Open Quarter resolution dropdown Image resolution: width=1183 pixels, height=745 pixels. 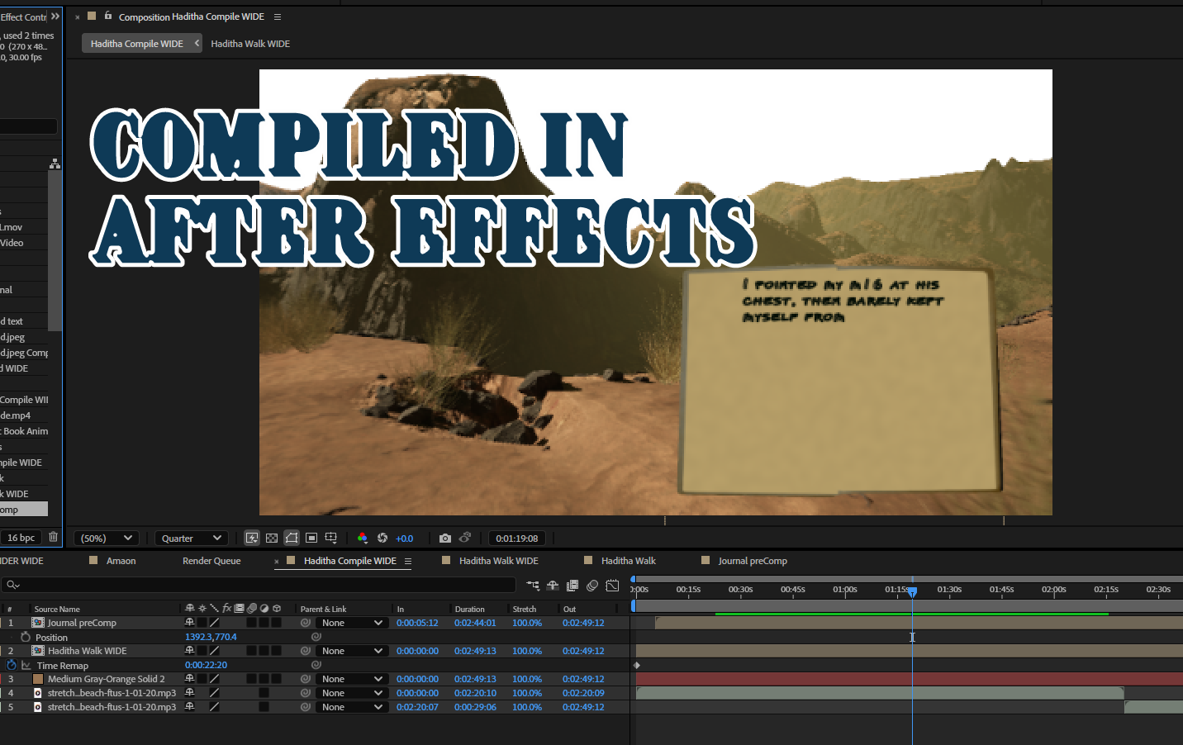click(192, 538)
